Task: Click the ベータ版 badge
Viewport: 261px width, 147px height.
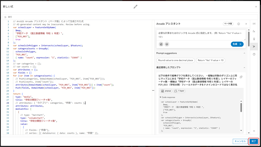Action: point(228,24)
